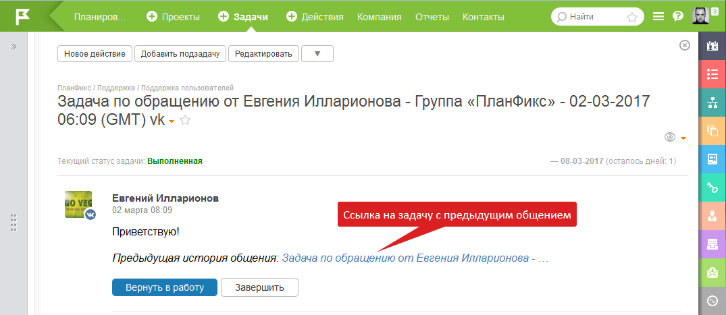Open the user profile avatar
This screenshot has height=315, width=726.
click(x=700, y=16)
